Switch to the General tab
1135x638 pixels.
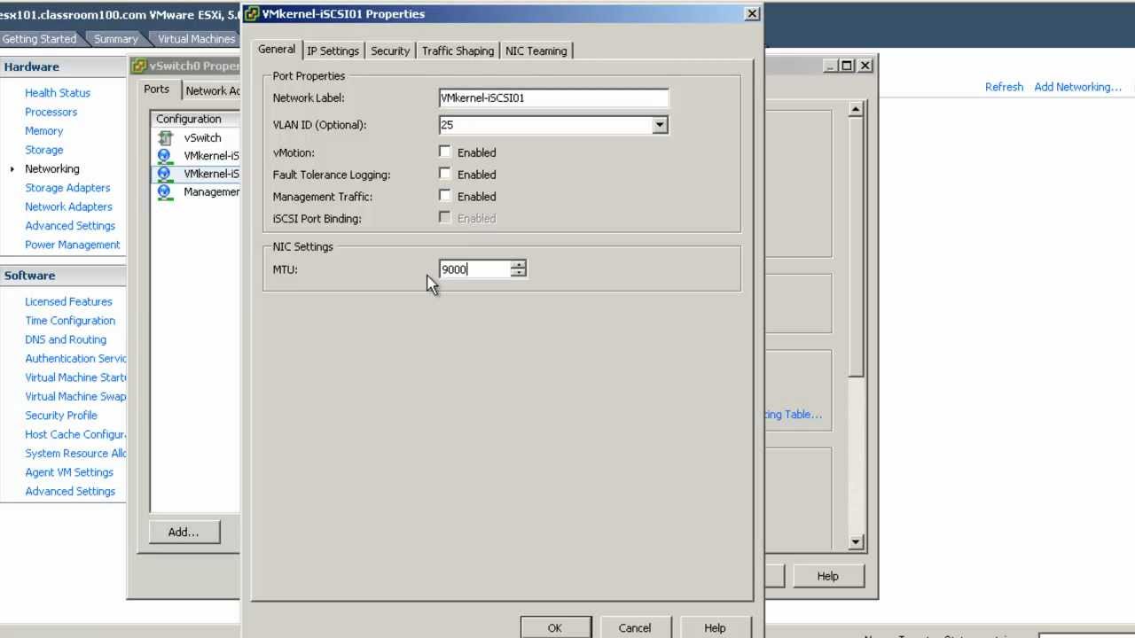tap(277, 50)
